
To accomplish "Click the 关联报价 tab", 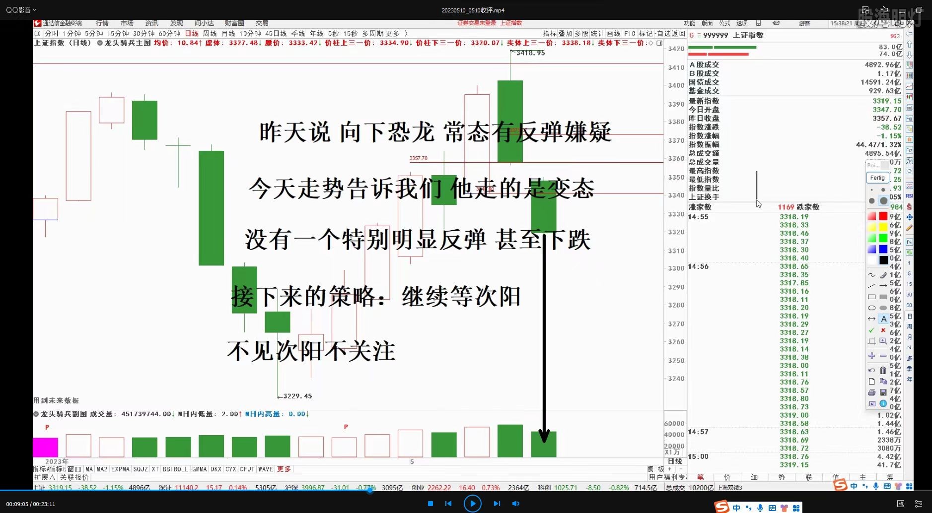I will click(74, 477).
